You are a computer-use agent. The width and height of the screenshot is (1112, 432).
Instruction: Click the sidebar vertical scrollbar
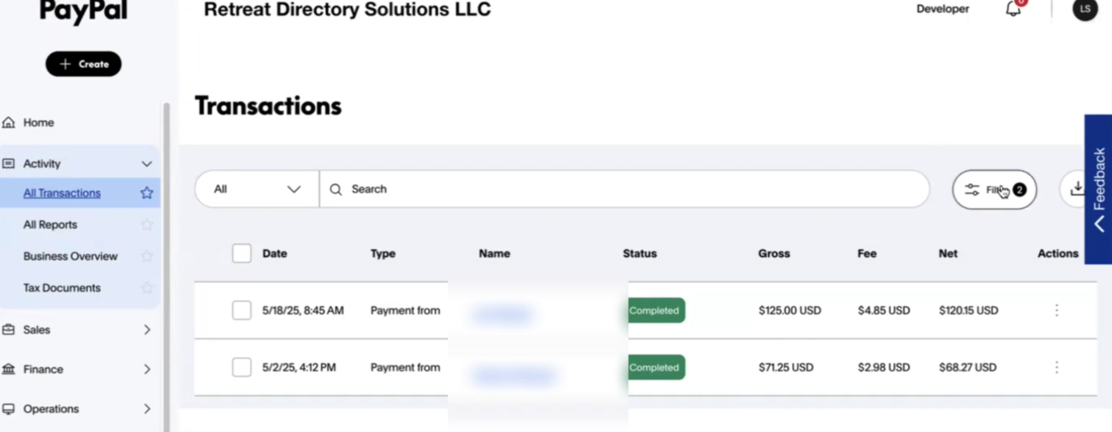166,267
